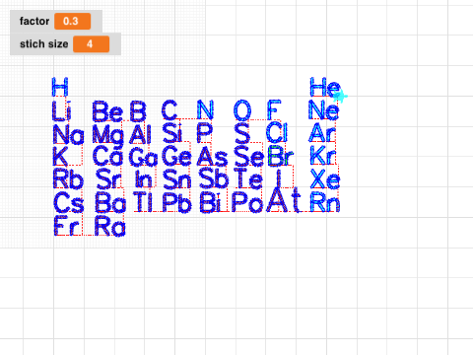Screen dimensions: 473x355
Task: Click the lone "N" nitrogen symbol
Action: [205, 109]
